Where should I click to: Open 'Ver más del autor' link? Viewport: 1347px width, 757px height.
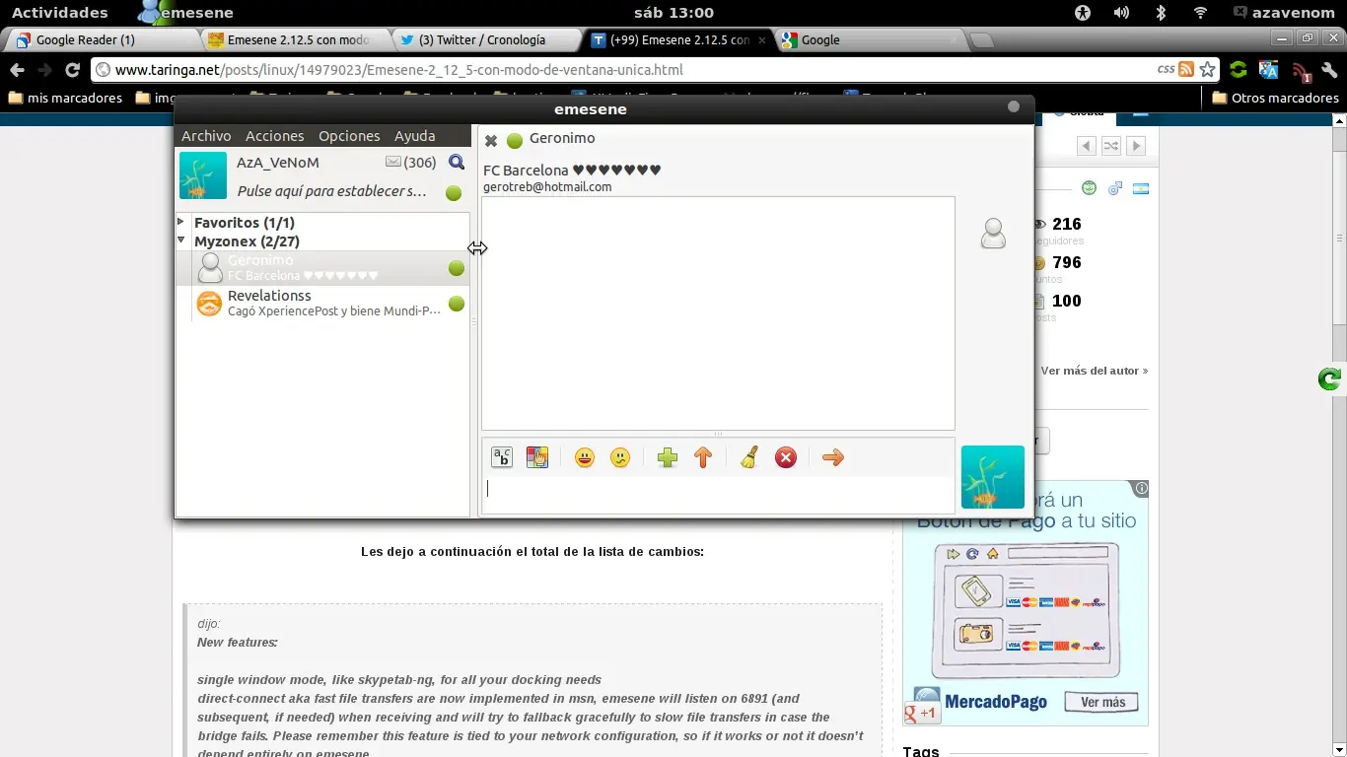click(1095, 371)
